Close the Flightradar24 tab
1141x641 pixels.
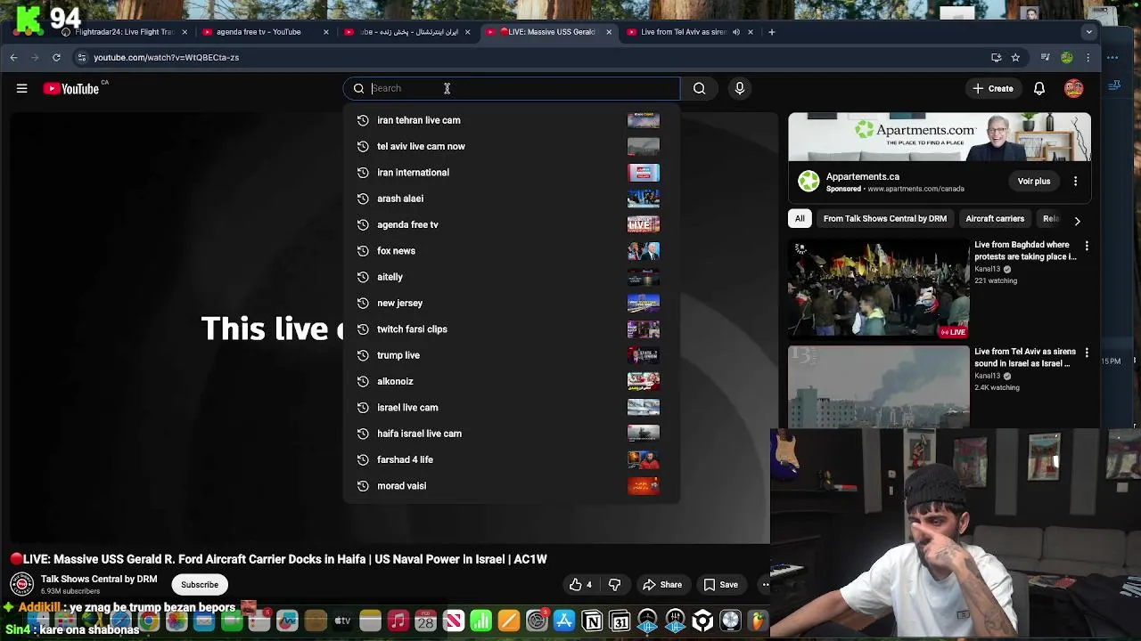(x=185, y=32)
